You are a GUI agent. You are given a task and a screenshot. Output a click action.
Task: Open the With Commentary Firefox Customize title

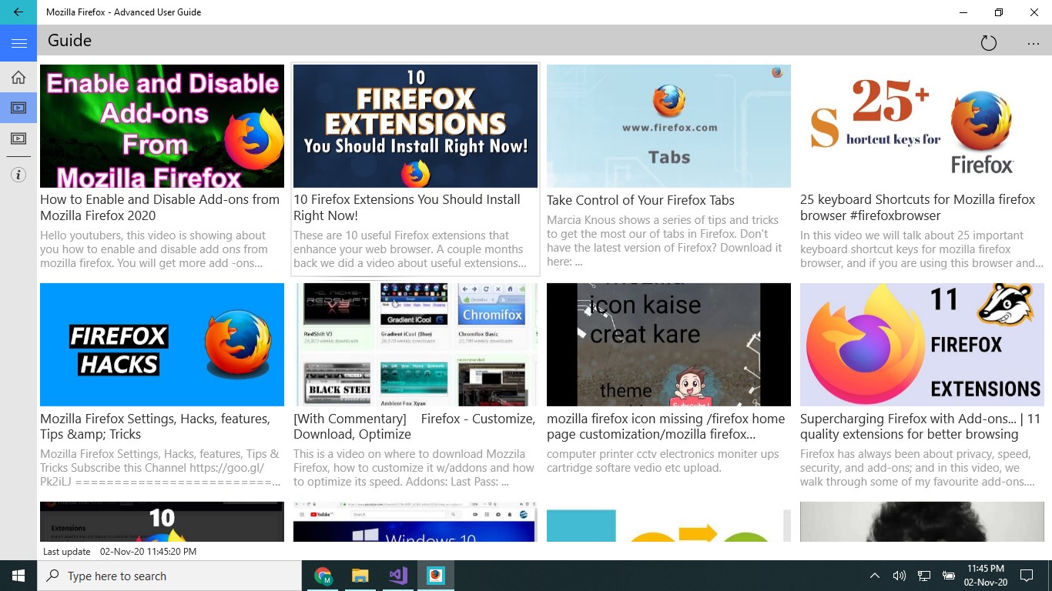(414, 426)
